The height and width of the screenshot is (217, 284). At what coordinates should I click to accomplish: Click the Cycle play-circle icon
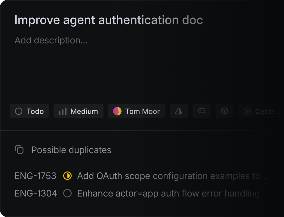pos(247,111)
